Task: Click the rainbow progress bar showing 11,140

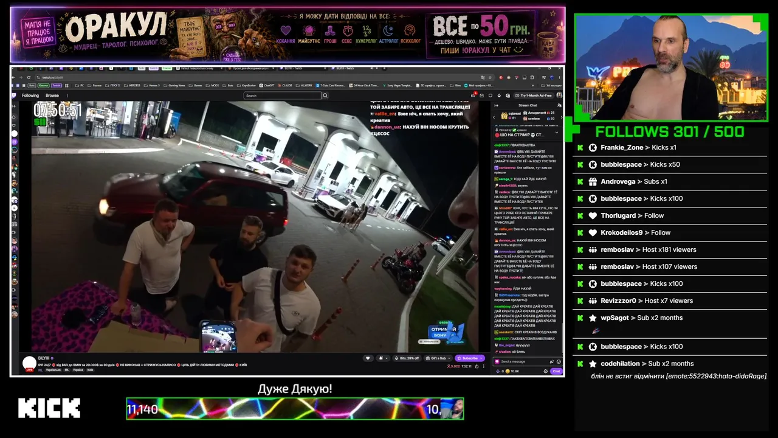Action: click(x=295, y=409)
